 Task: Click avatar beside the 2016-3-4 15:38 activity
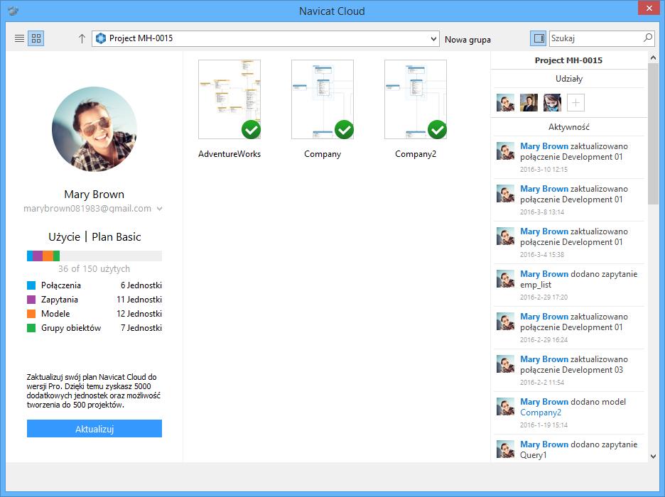(x=506, y=236)
